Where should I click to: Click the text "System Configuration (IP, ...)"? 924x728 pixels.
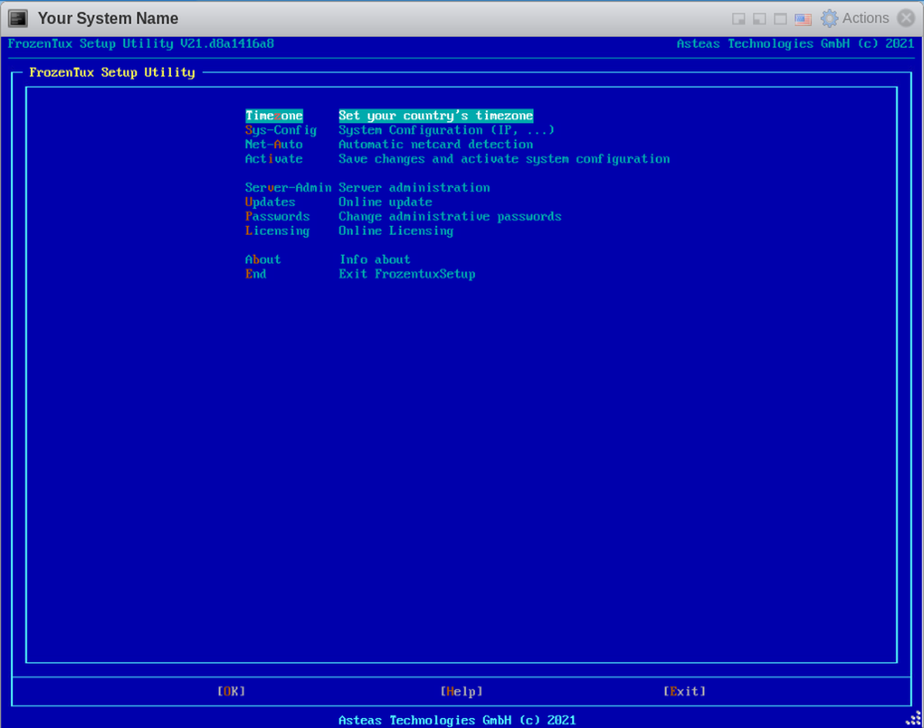447,130
